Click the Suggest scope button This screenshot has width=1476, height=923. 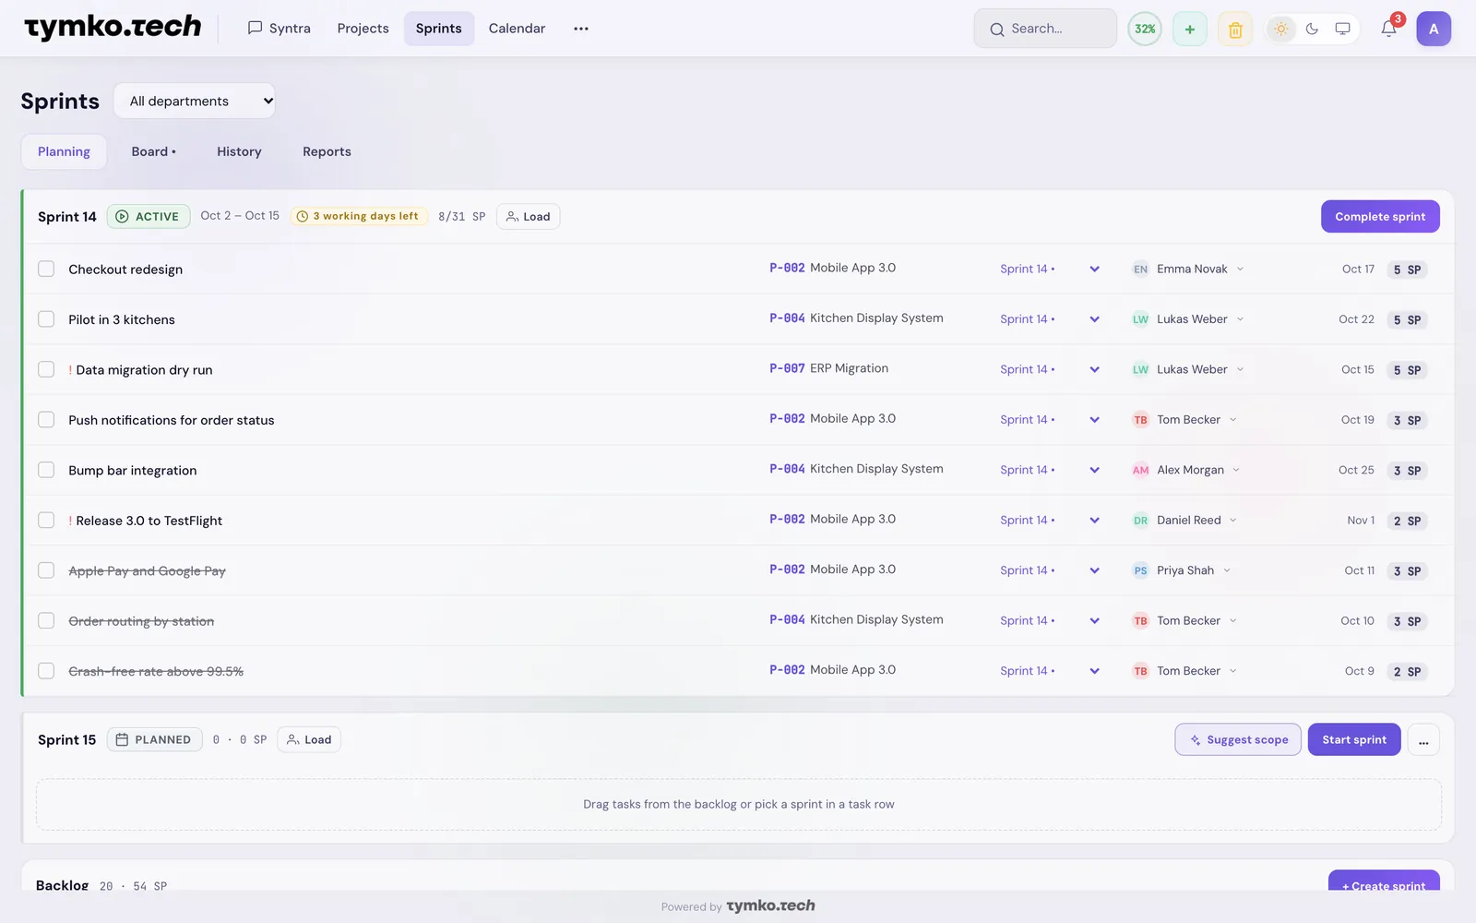1238,740
